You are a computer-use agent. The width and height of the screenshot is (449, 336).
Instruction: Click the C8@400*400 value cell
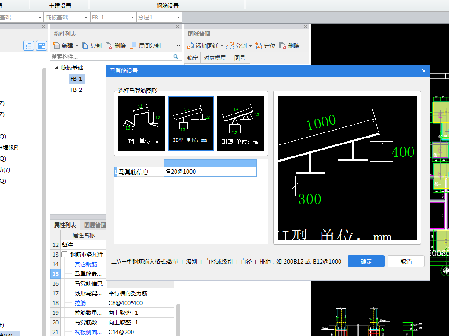(140, 303)
